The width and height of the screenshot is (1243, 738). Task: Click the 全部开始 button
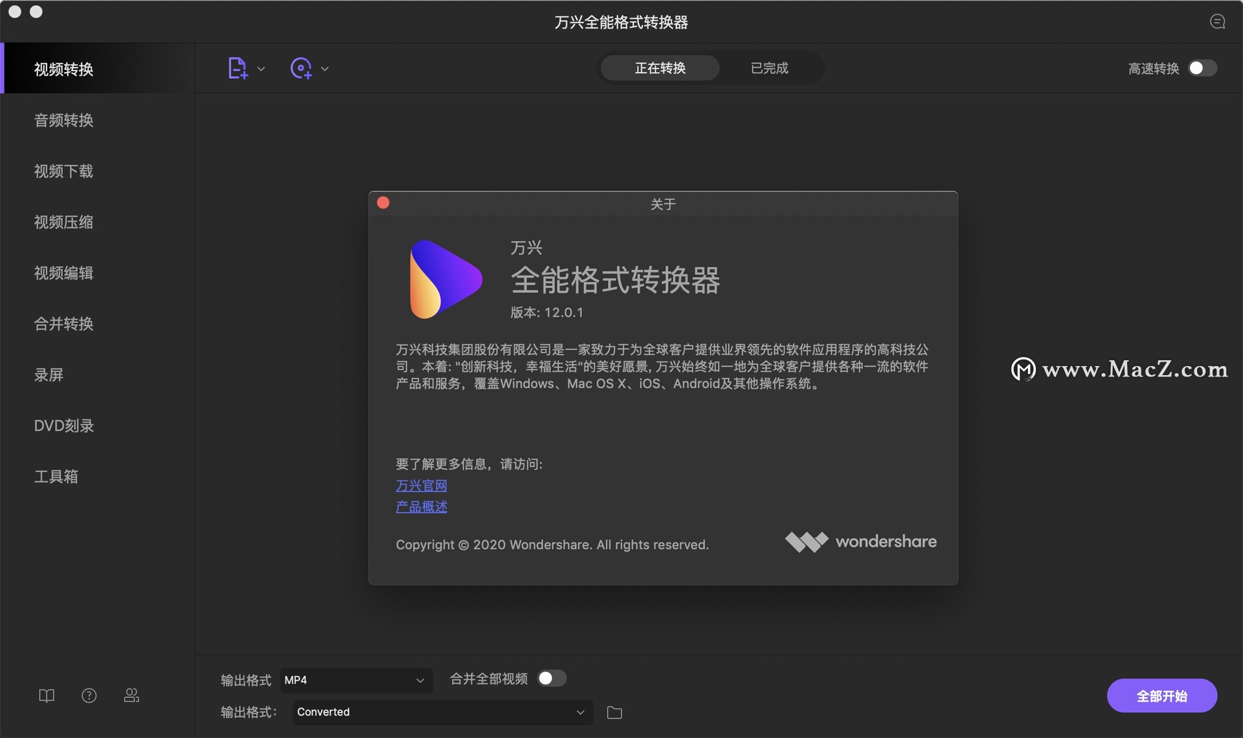click(x=1161, y=695)
